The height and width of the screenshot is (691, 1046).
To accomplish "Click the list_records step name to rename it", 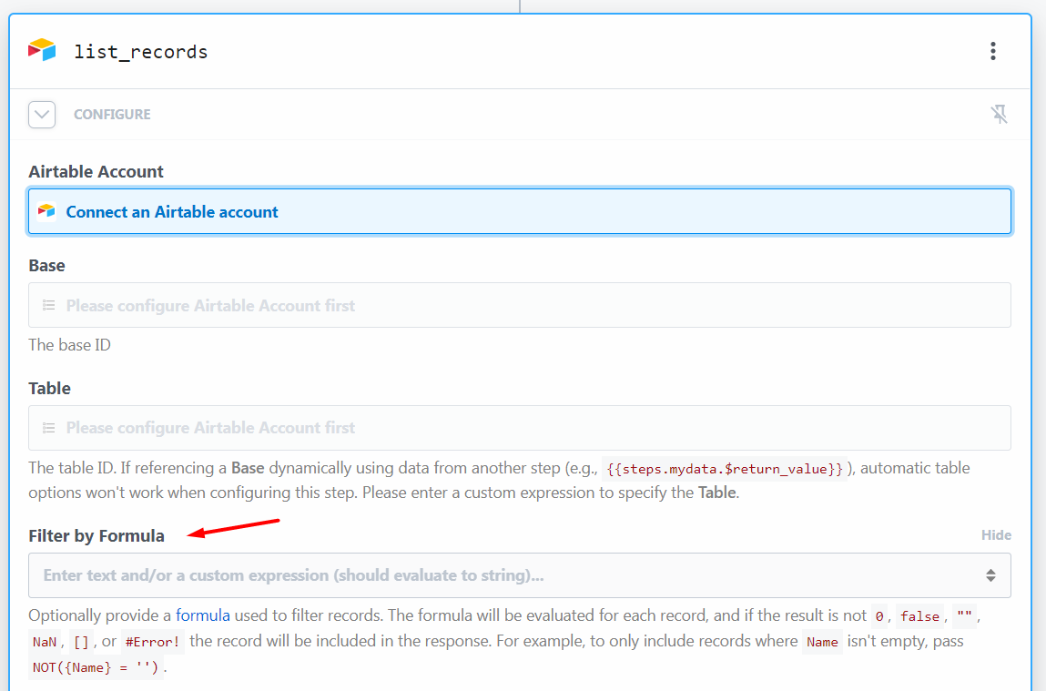I will 140,51.
